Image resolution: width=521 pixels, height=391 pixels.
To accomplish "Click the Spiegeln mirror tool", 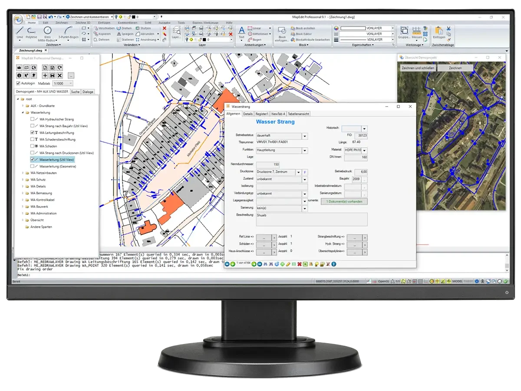I will tap(125, 34).
